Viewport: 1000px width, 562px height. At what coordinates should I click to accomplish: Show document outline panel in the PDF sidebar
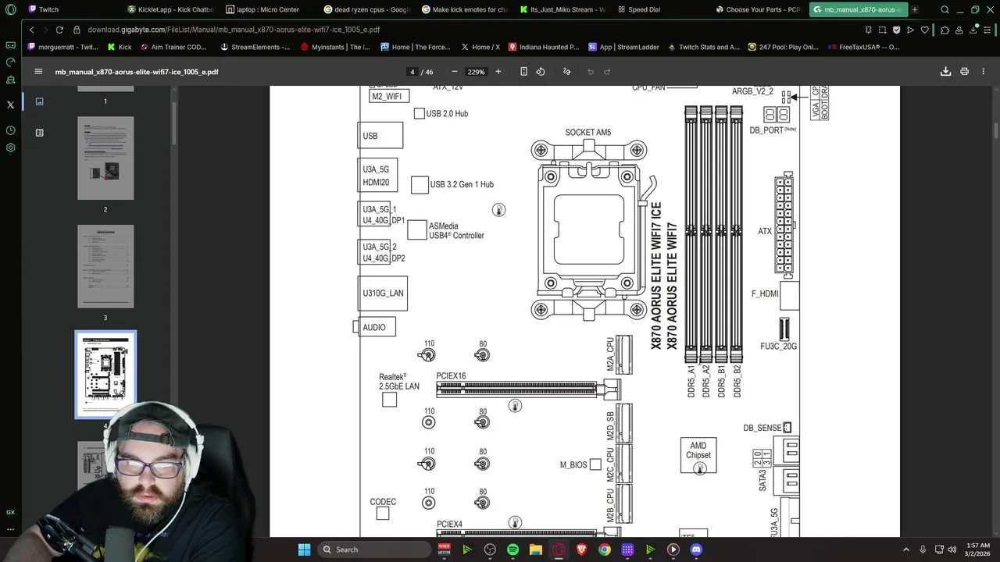[x=39, y=133]
